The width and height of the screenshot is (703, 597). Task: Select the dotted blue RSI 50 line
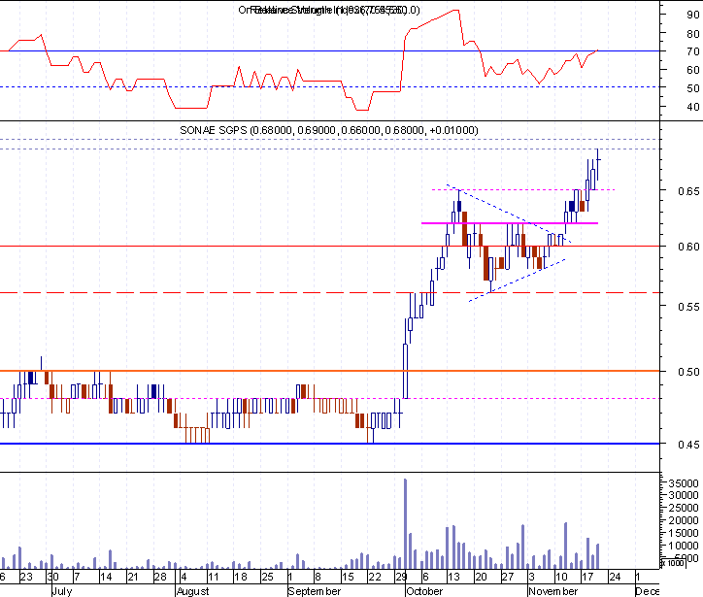point(329,87)
